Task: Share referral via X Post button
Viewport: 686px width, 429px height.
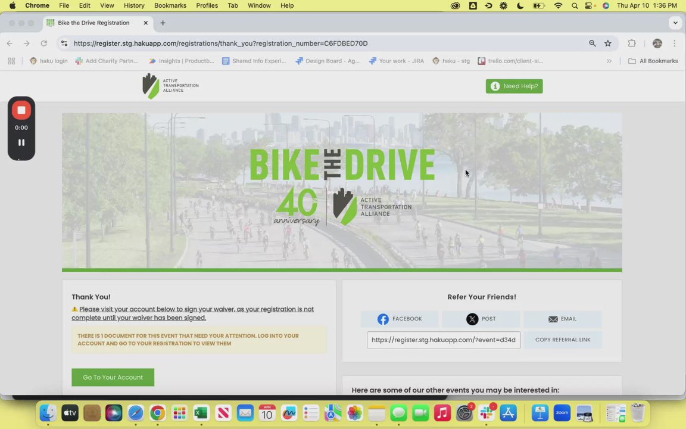Action: (x=481, y=319)
